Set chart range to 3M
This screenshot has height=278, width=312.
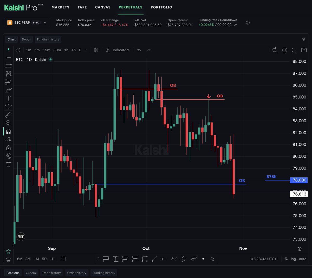tap(28, 259)
